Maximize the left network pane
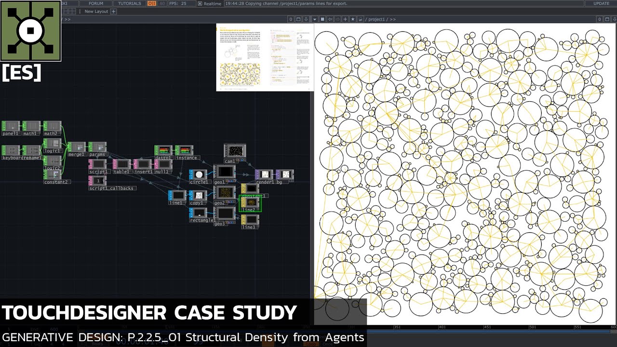 (298, 19)
